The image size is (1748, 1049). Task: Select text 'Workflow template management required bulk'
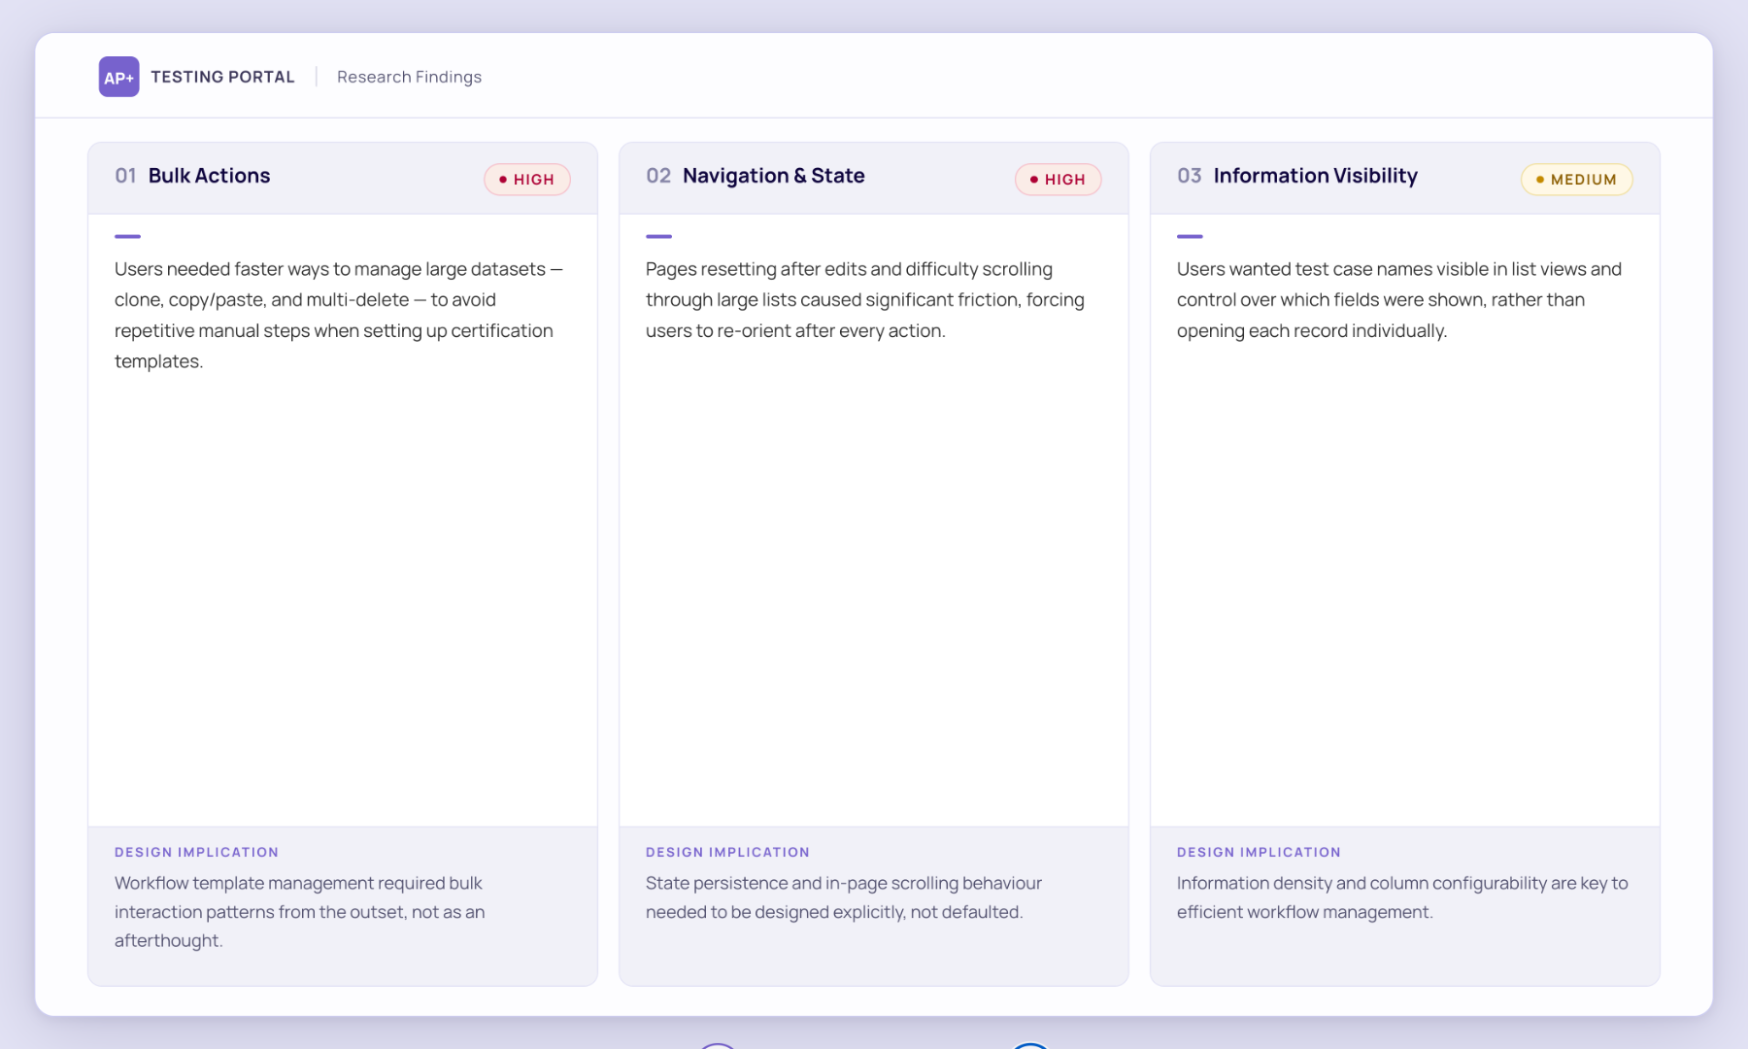pyautogui.click(x=298, y=883)
